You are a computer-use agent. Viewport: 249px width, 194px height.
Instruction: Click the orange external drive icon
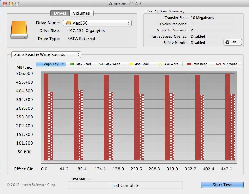pyautogui.click(x=17, y=30)
